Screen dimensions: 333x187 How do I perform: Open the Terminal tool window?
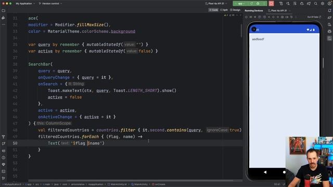click(4, 171)
